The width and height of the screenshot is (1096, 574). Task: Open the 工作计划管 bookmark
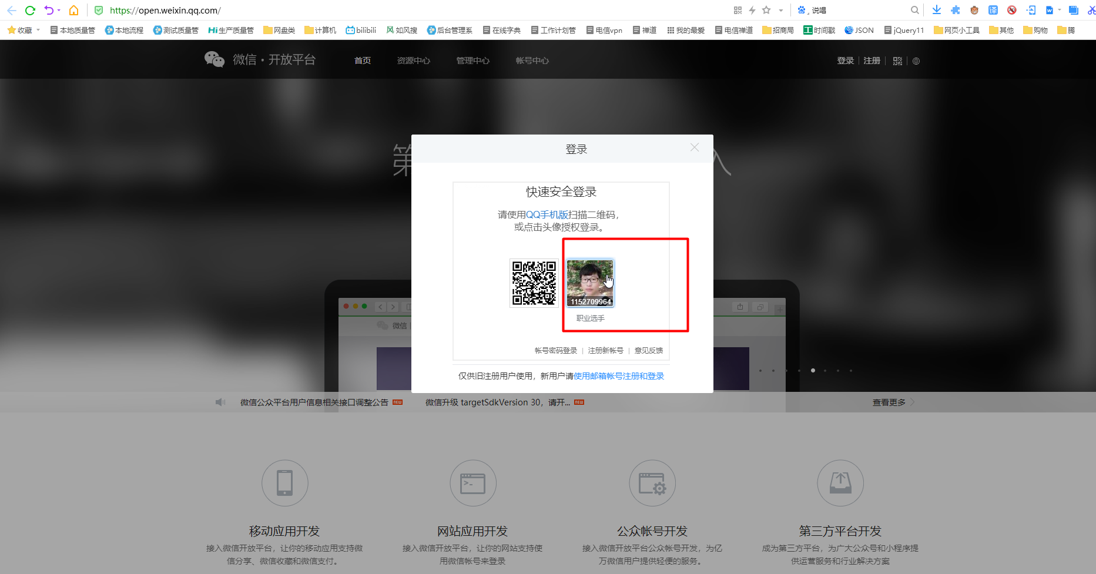tap(554, 30)
